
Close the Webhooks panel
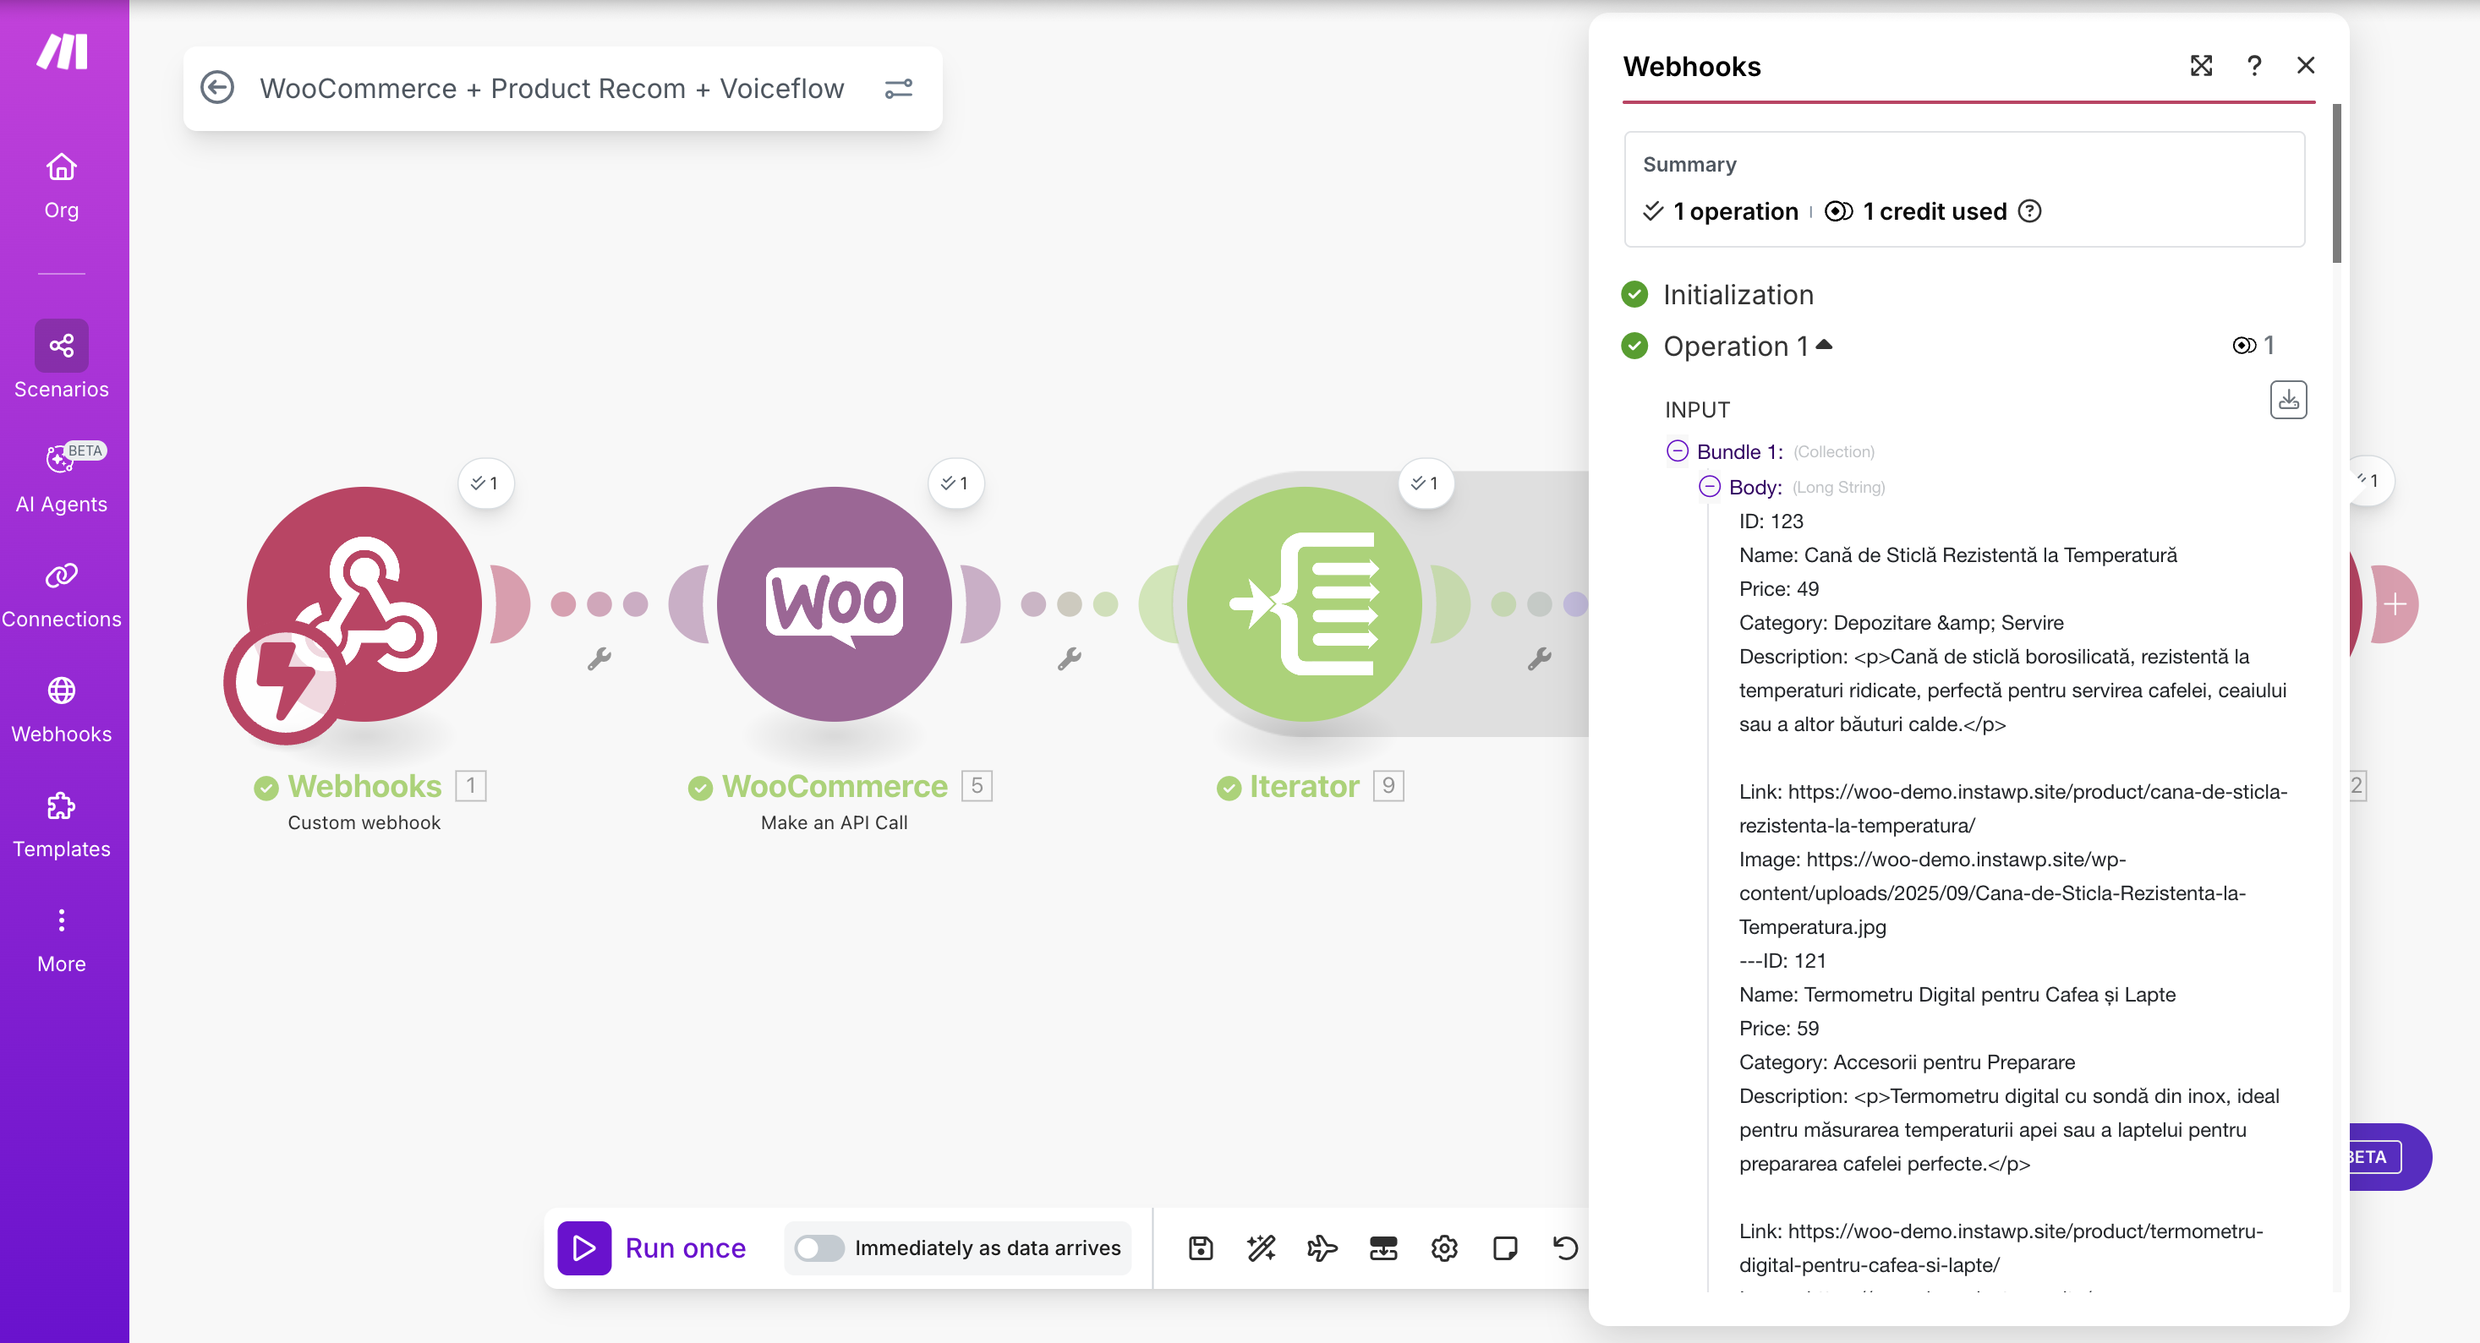[x=2306, y=65]
